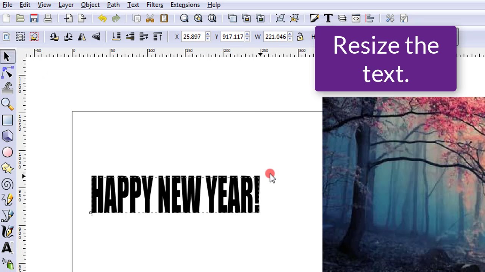Open an existing file
485x272 pixels.
(20, 18)
